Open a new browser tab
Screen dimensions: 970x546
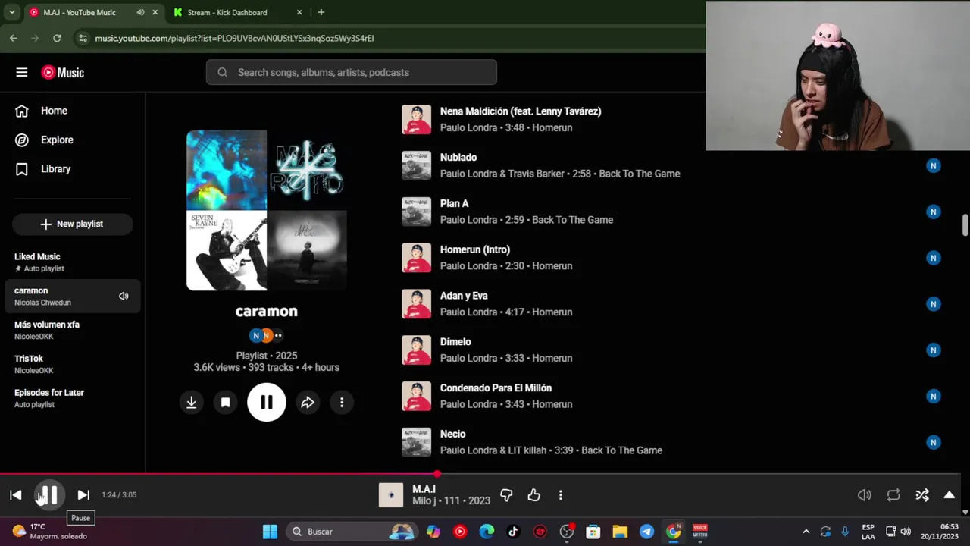(321, 12)
